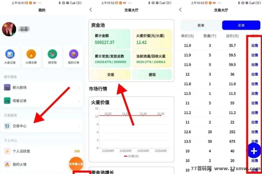262x174 pixels.
Task: Click the 675 total price cell
Action: pos(232,141)
